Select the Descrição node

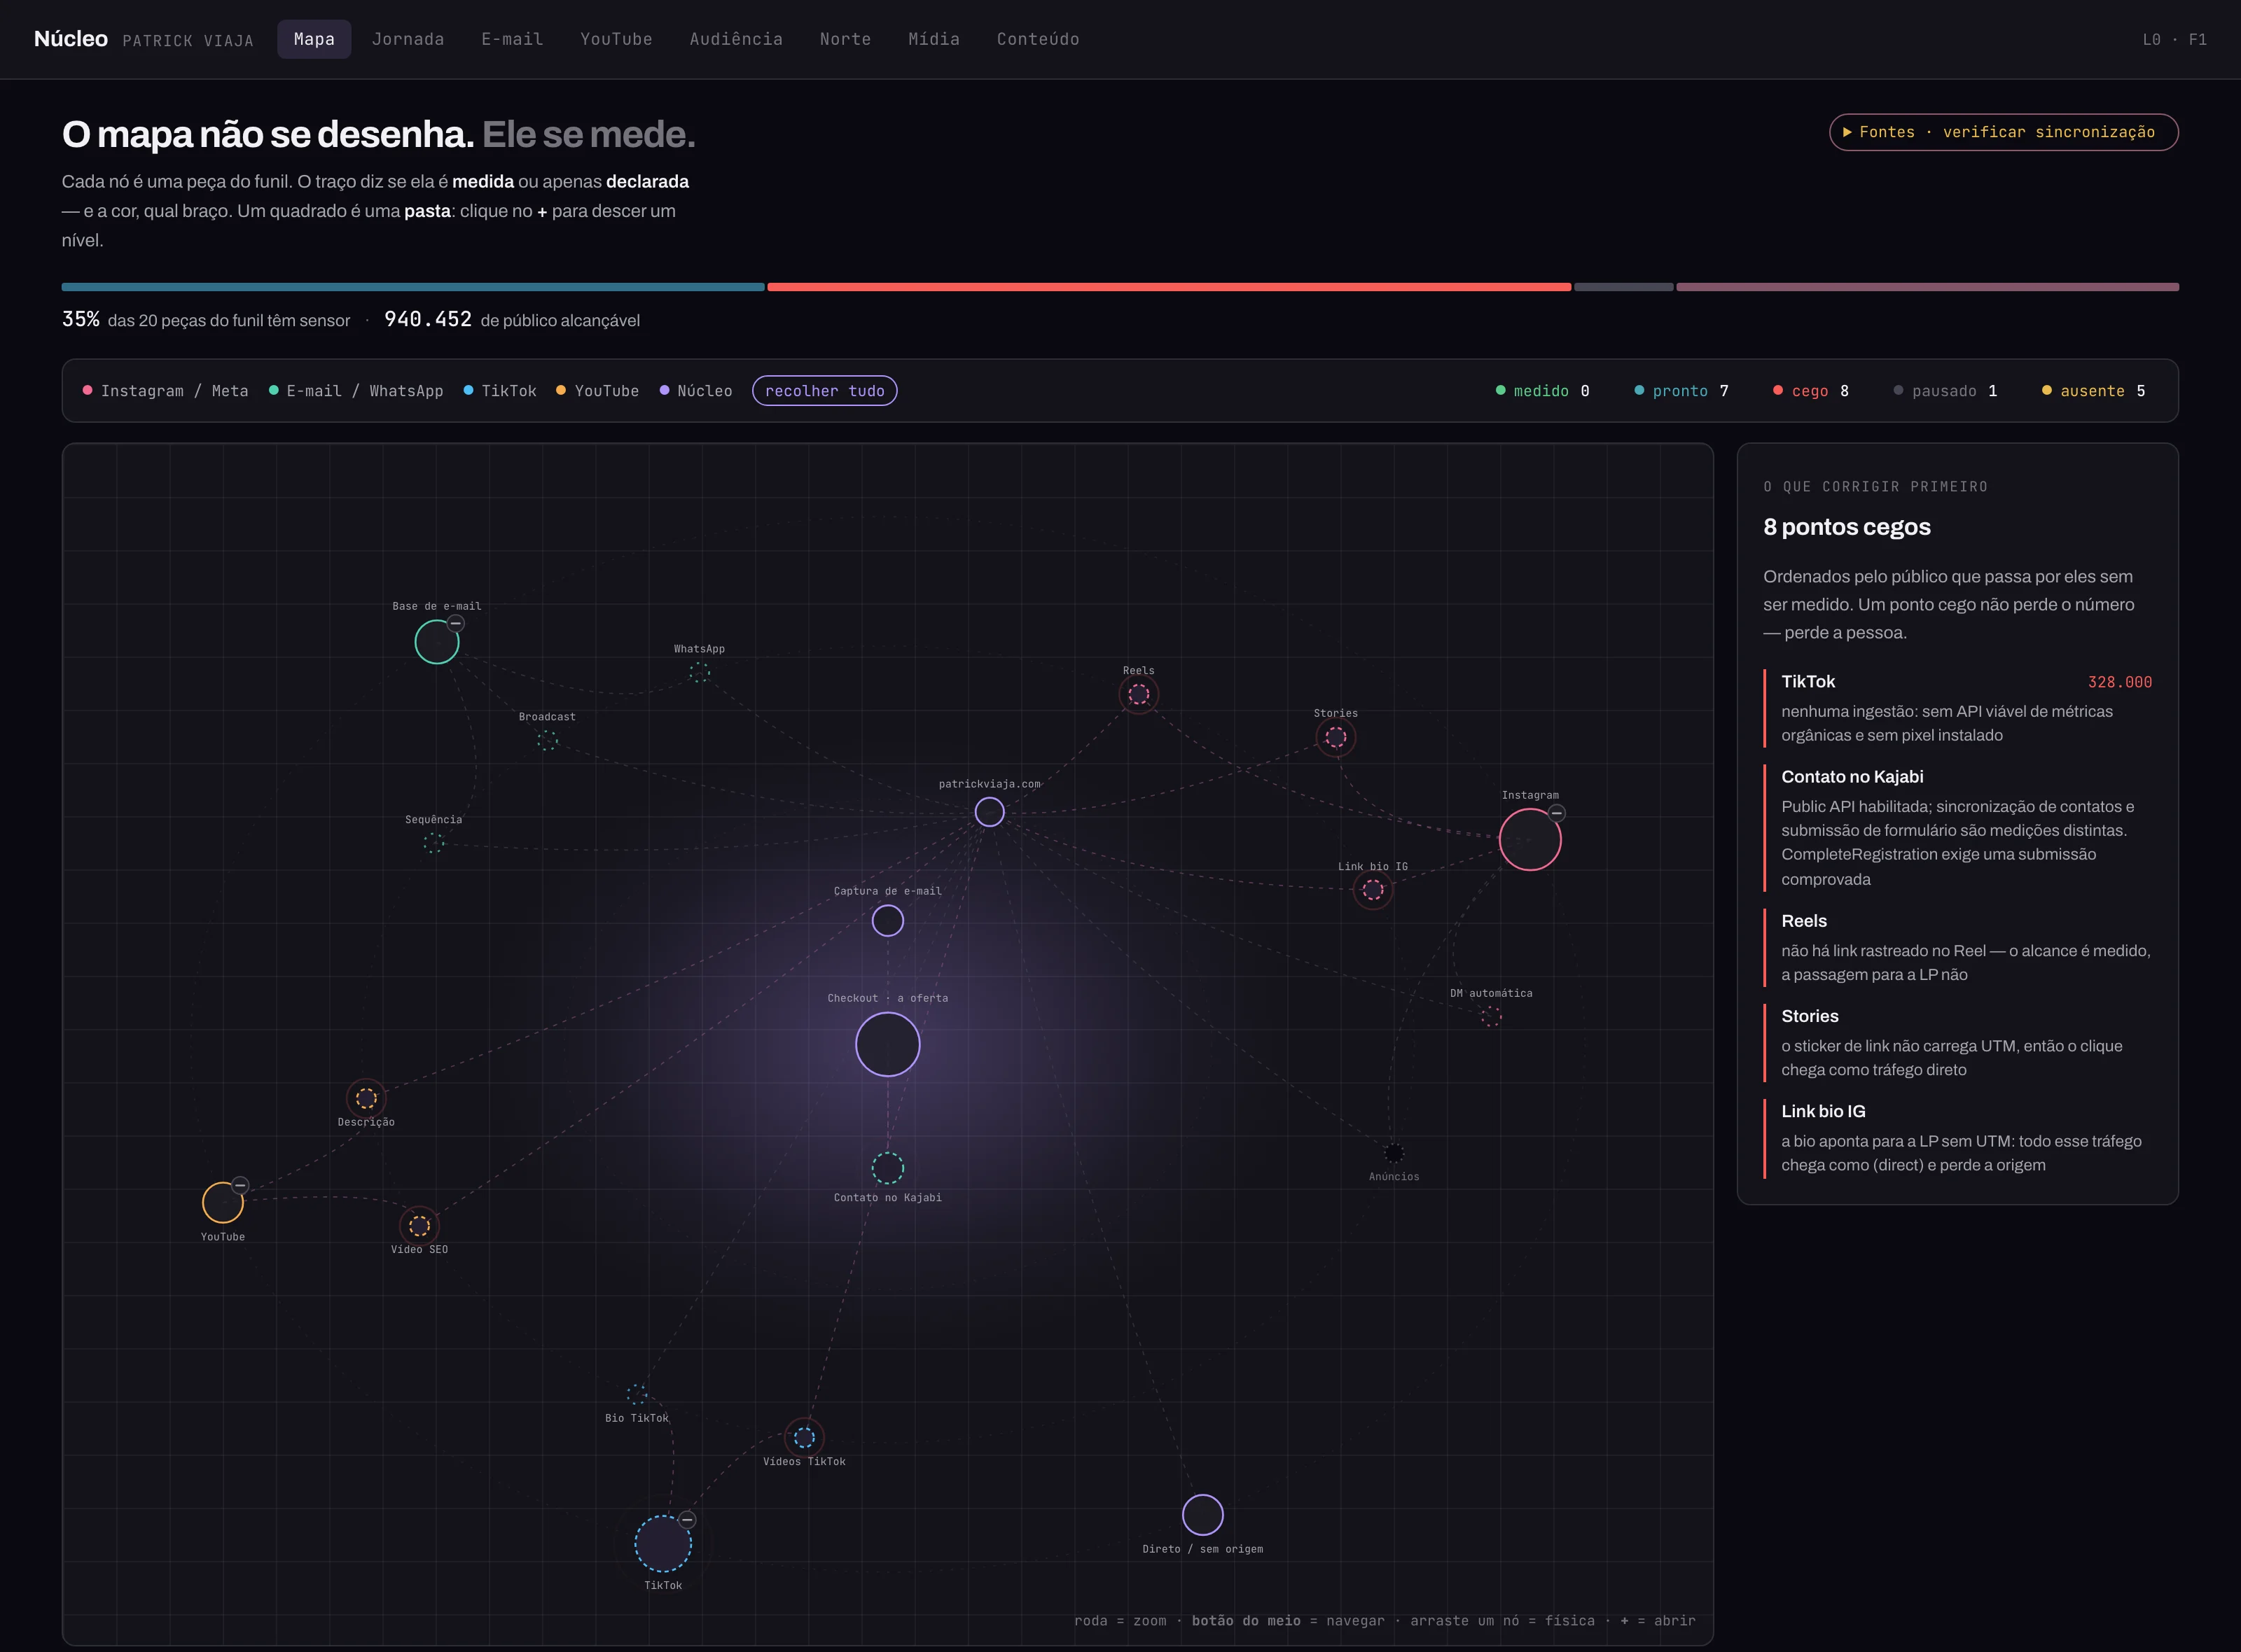pyautogui.click(x=366, y=1098)
